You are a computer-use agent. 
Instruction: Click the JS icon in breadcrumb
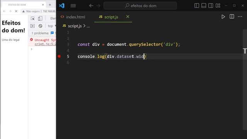(x=64, y=26)
